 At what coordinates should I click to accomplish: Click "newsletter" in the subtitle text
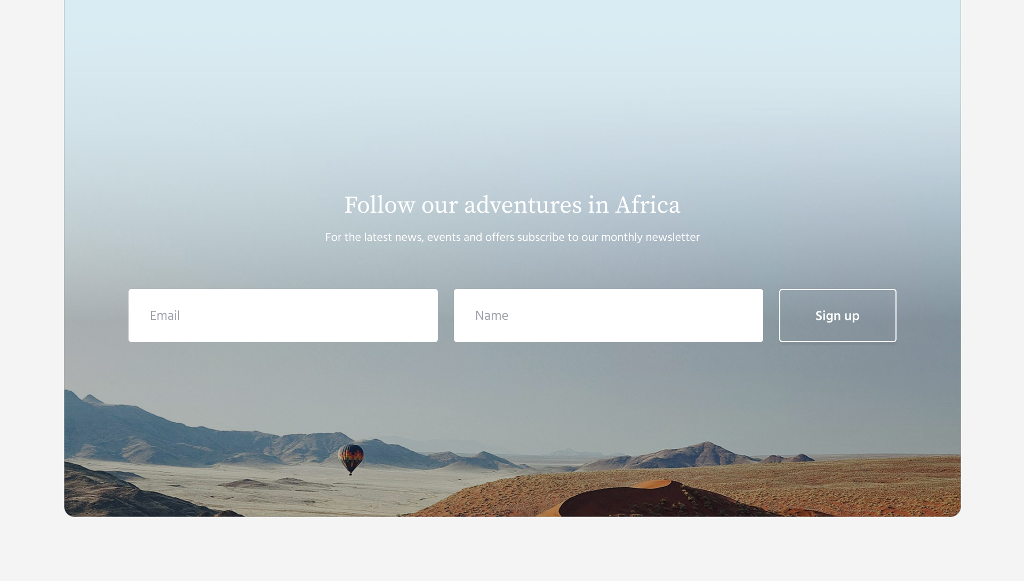click(x=672, y=237)
